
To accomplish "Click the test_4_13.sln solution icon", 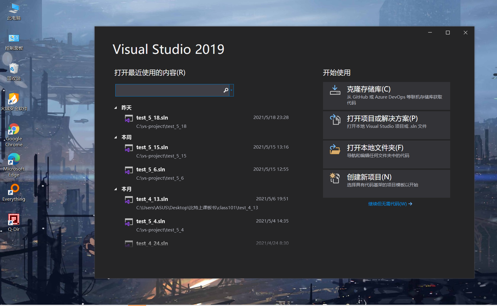I will point(129,200).
